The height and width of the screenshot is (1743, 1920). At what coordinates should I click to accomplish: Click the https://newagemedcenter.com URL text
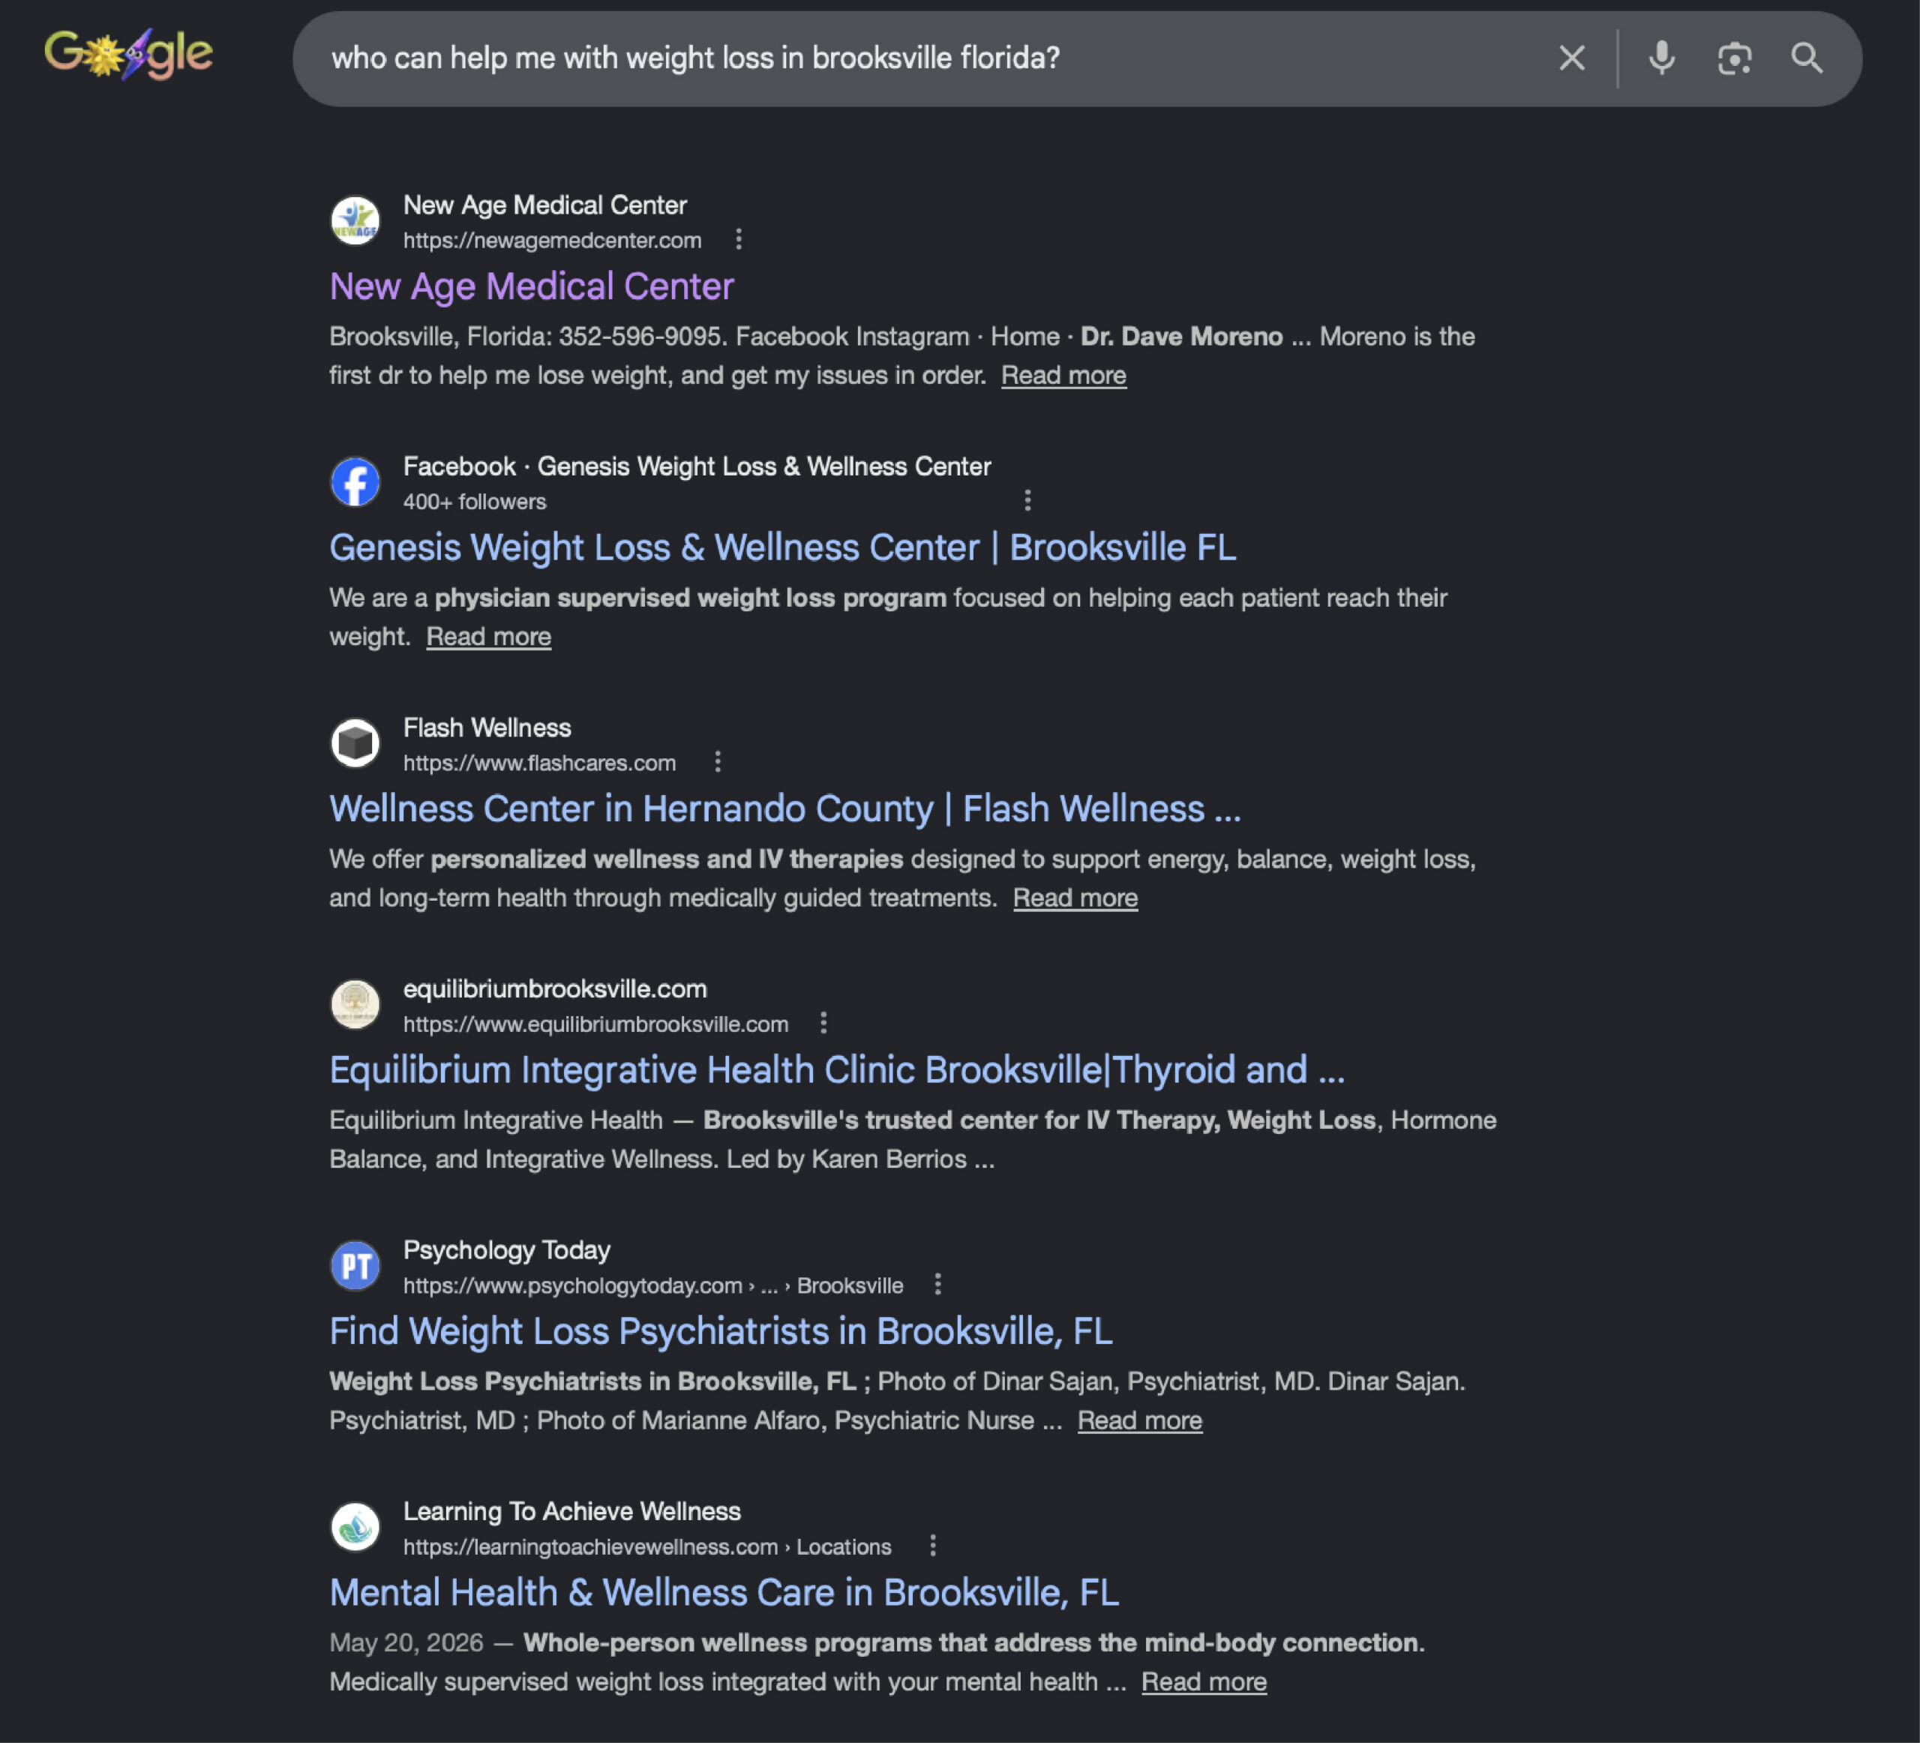(x=553, y=240)
